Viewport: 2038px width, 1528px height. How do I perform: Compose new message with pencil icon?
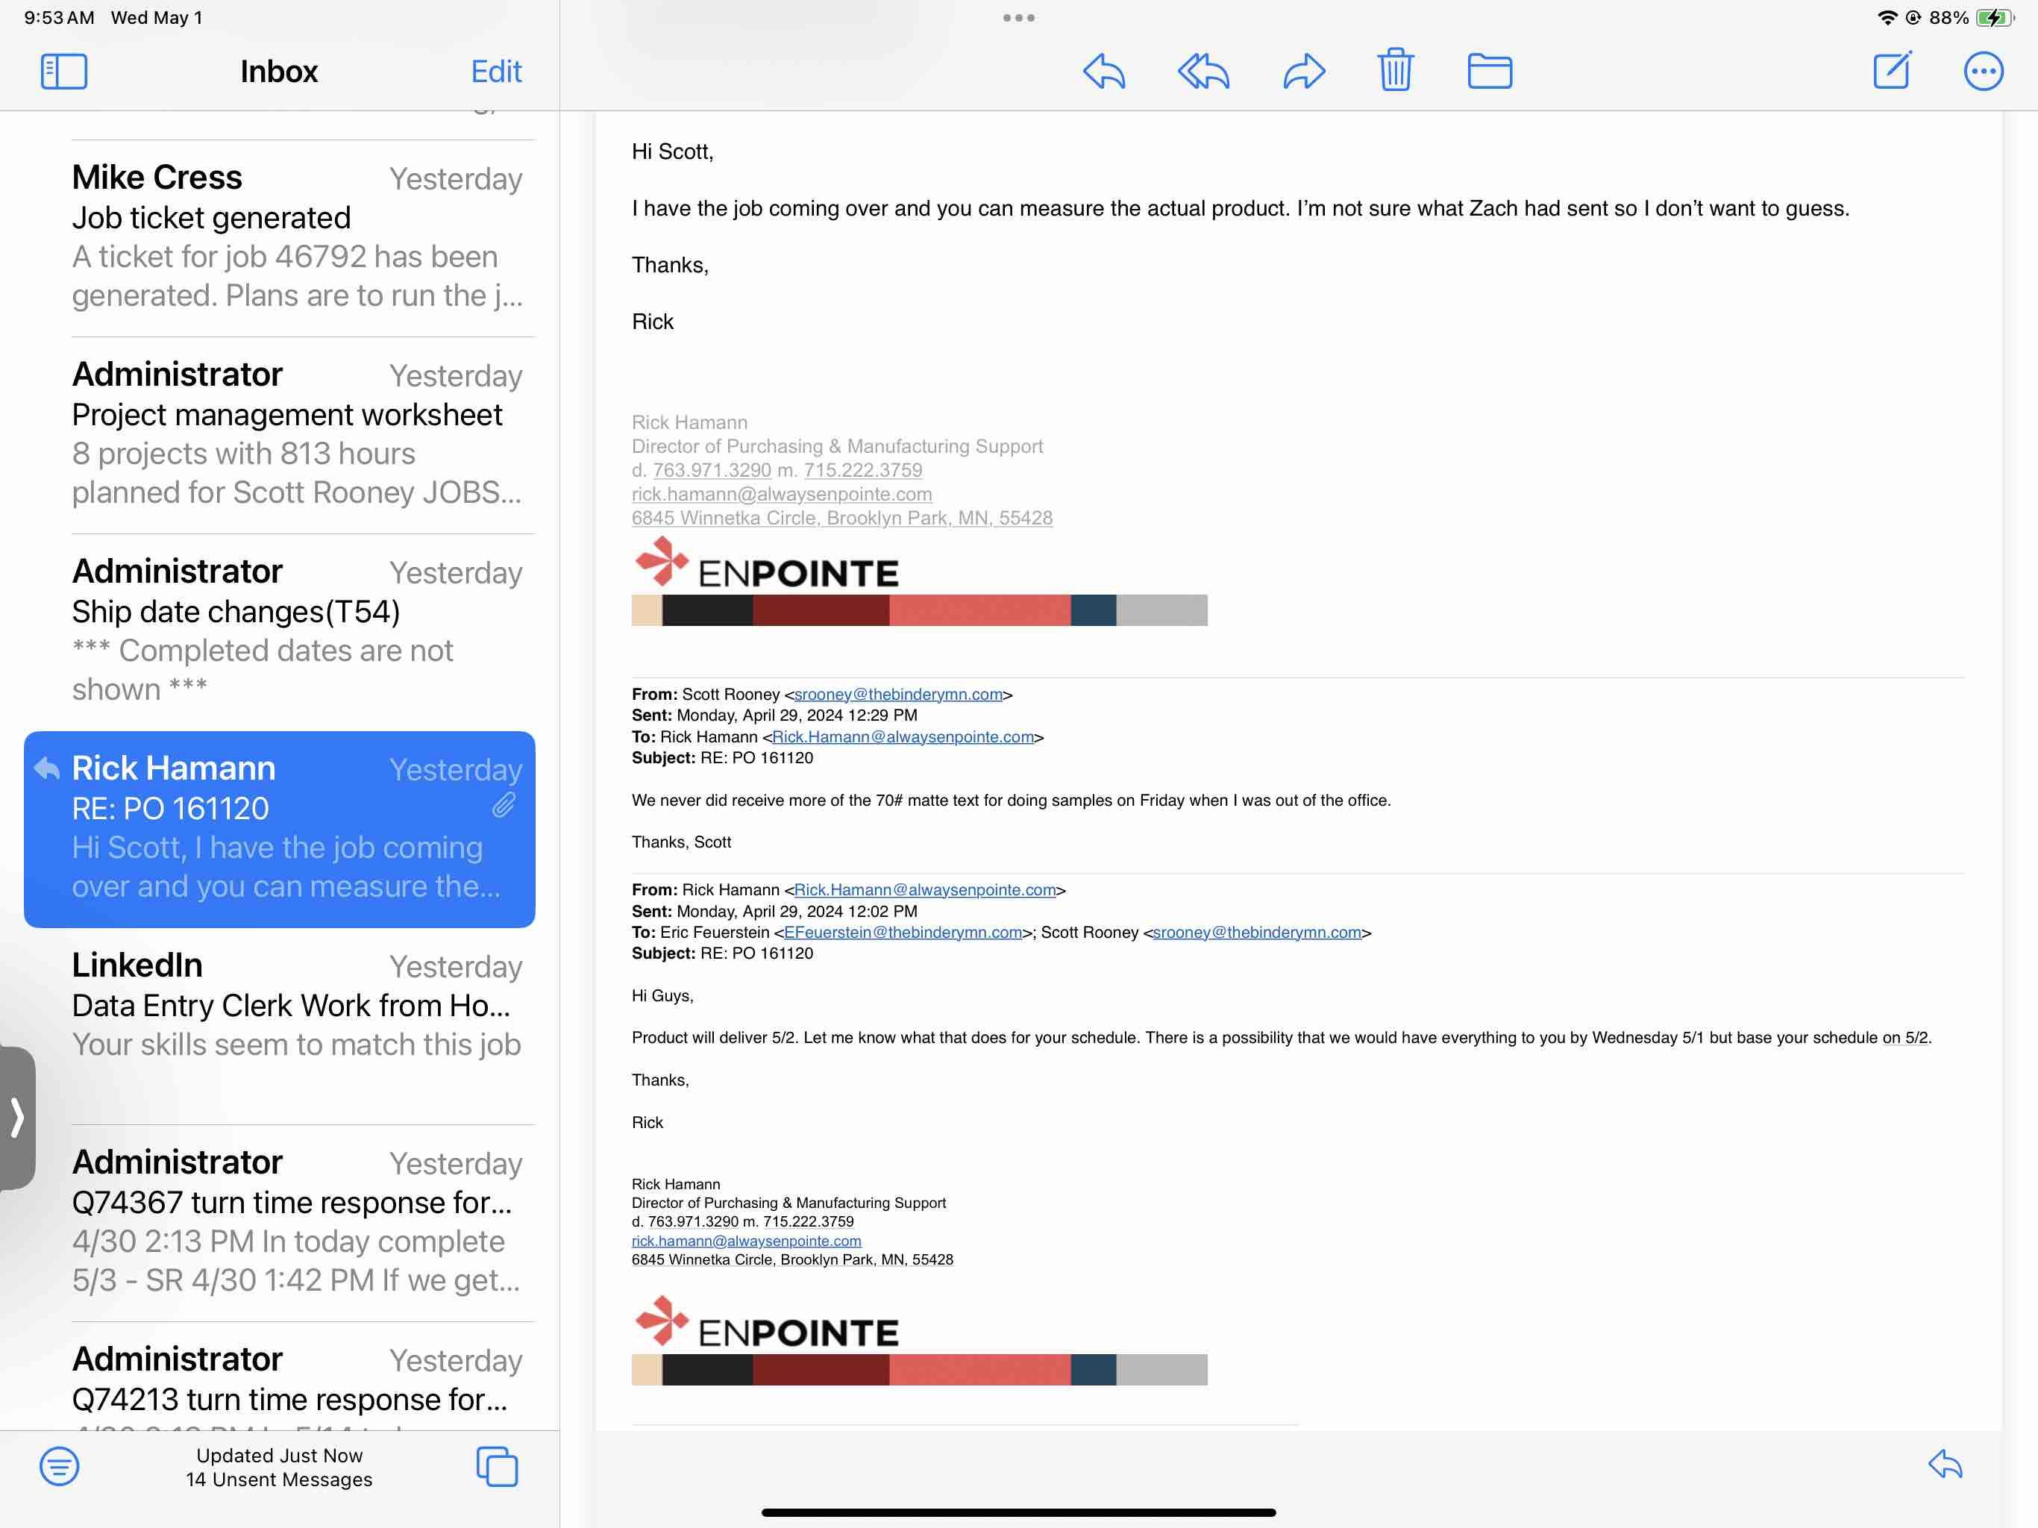click(1893, 71)
